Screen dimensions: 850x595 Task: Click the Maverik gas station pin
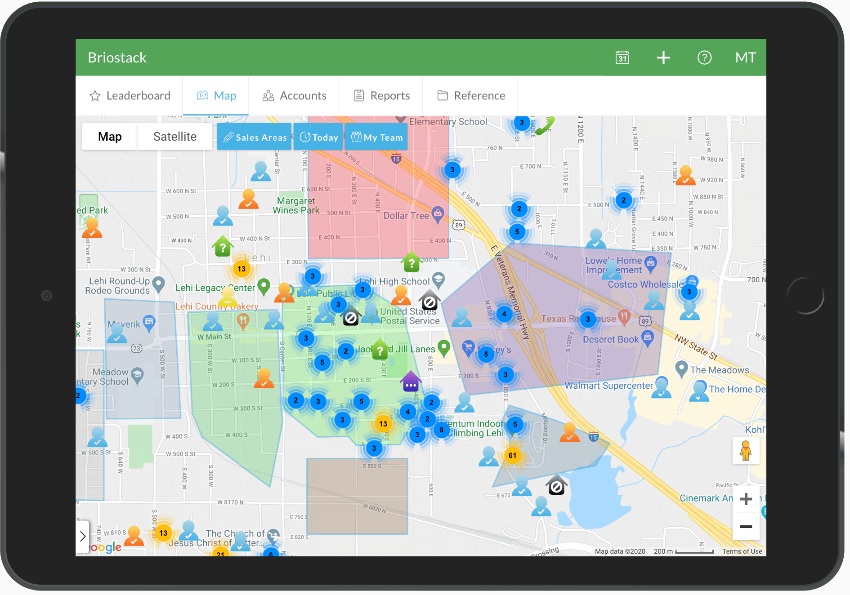click(149, 323)
